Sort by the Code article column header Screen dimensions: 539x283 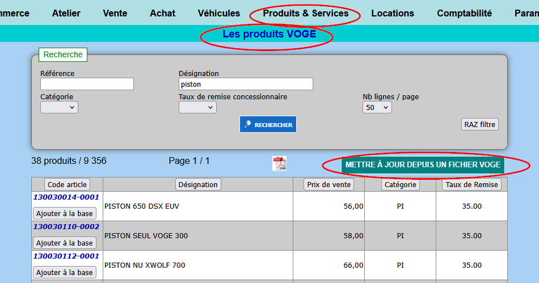[x=67, y=184]
